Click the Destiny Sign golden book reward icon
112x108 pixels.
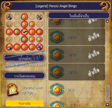pos(13,90)
